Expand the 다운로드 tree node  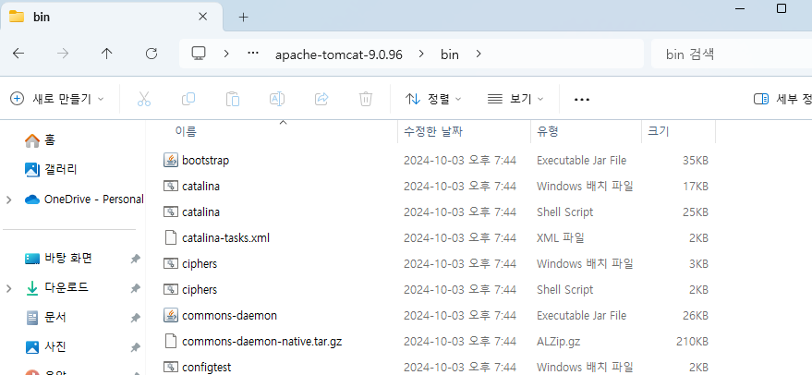click(x=9, y=288)
